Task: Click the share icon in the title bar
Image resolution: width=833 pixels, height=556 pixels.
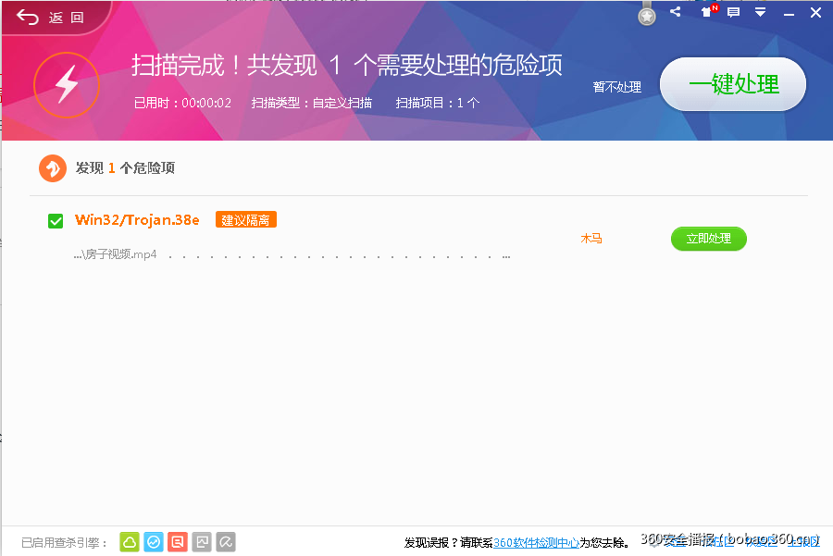Action: [x=675, y=12]
